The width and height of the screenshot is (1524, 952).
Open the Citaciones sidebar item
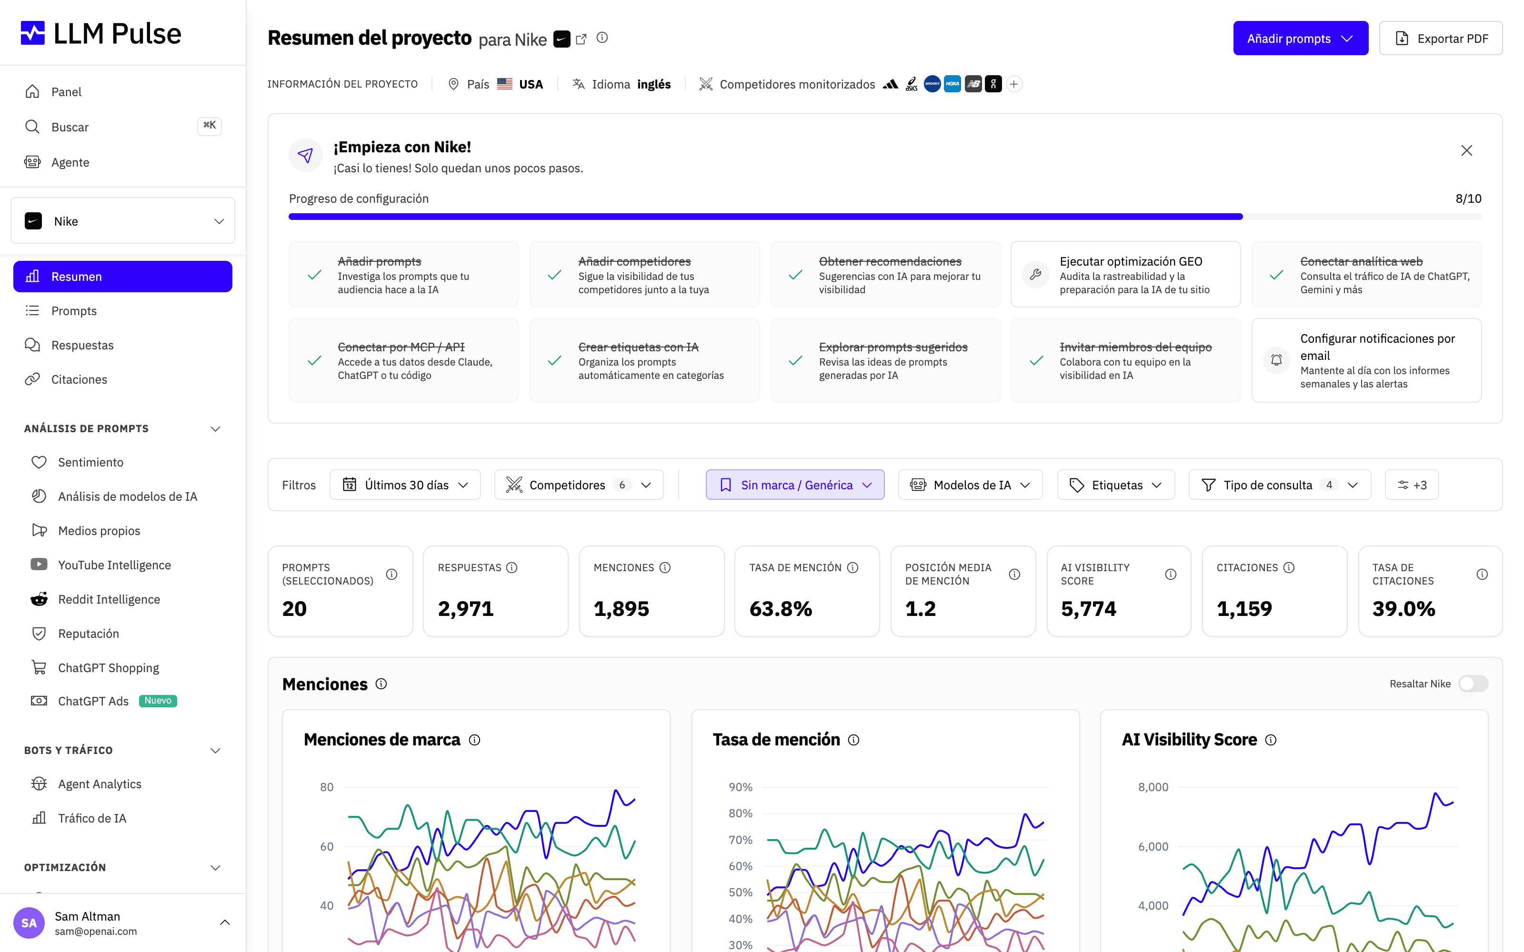123,380
